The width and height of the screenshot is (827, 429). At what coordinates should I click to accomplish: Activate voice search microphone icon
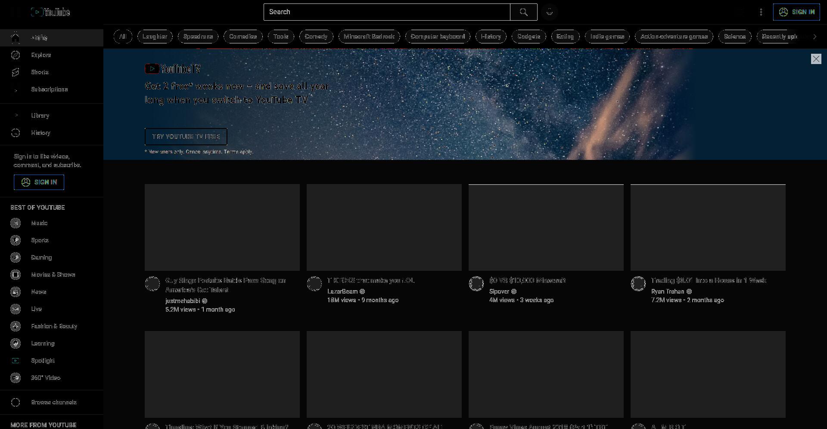click(x=549, y=12)
